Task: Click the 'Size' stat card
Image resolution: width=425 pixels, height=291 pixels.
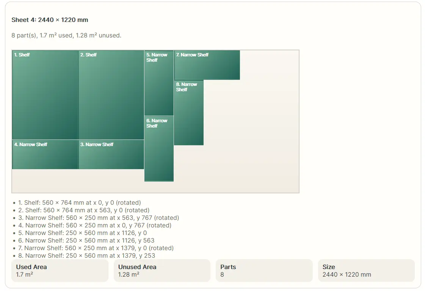Action: (367, 271)
